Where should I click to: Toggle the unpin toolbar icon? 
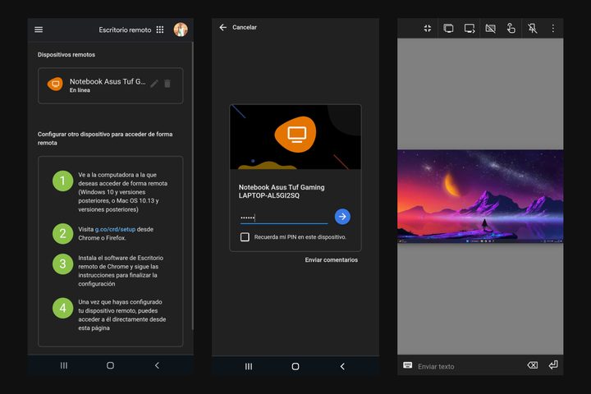coord(533,28)
